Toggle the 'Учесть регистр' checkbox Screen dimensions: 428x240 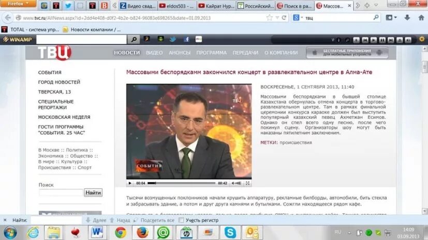(181, 220)
